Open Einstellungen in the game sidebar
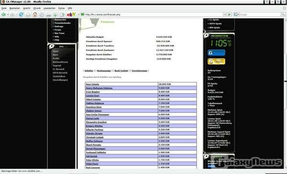The height and width of the screenshot is (174, 287). [60, 80]
